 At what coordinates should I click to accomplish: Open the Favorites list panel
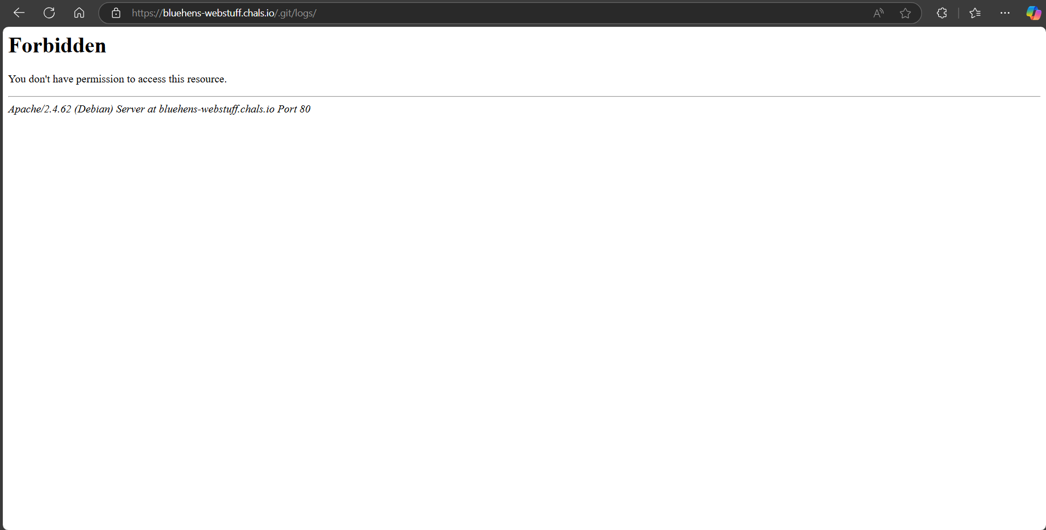[x=975, y=13]
